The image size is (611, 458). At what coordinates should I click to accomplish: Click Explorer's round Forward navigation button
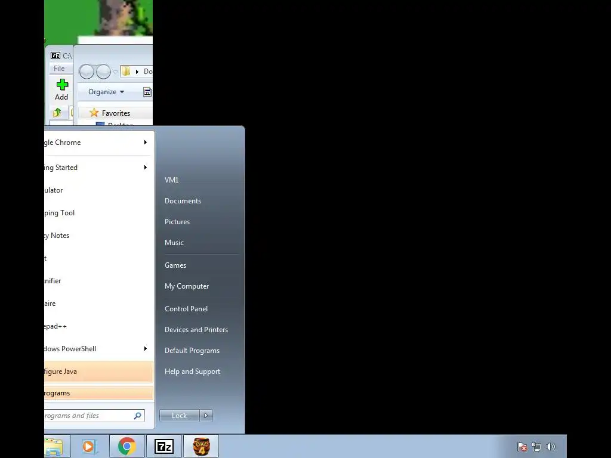click(x=103, y=72)
